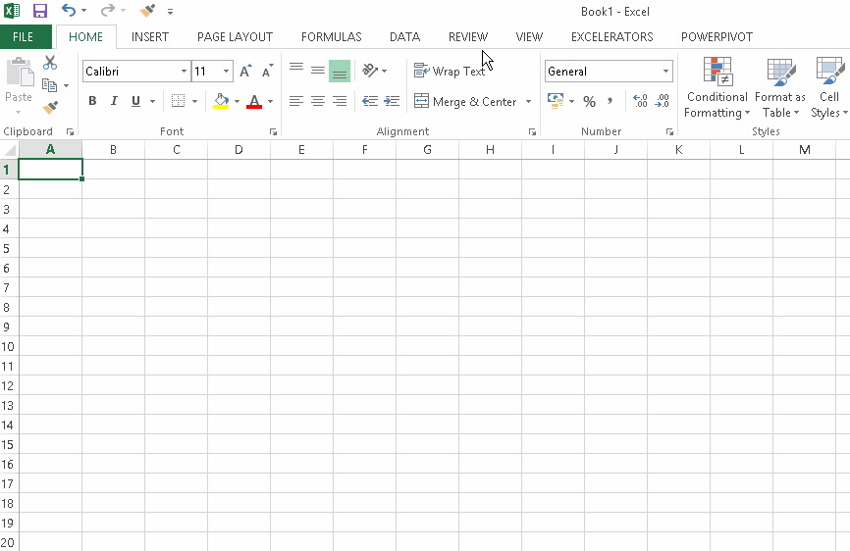The height and width of the screenshot is (551, 850).
Task: Toggle Bottom Align highlighted button
Action: pos(340,71)
